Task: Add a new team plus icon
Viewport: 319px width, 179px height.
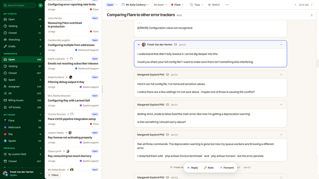Action: point(40,115)
